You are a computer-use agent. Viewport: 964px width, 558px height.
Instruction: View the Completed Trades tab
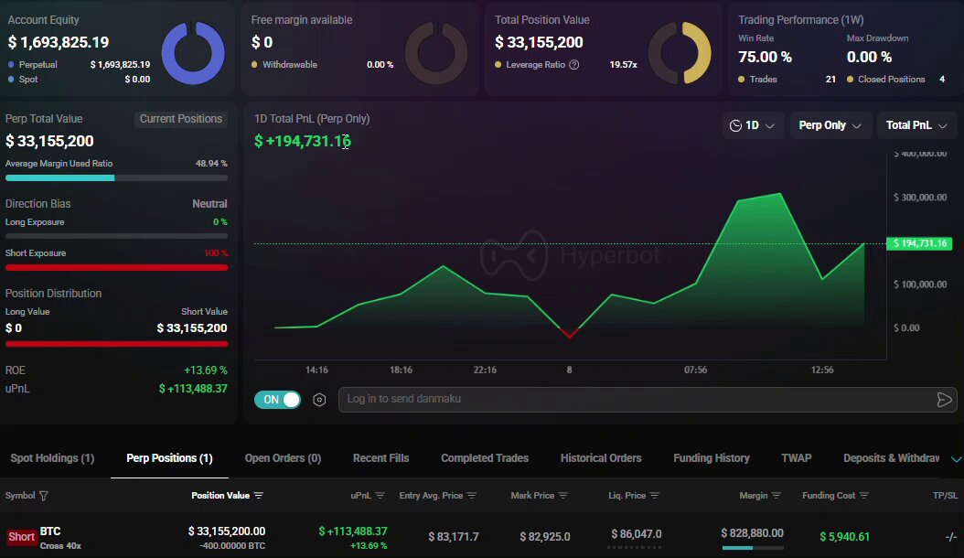pos(485,458)
